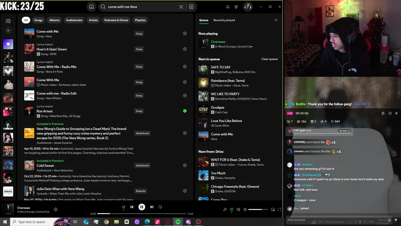Screen dimensions: 401x226
Task: Open the profile avatar menu
Action: [248, 7]
